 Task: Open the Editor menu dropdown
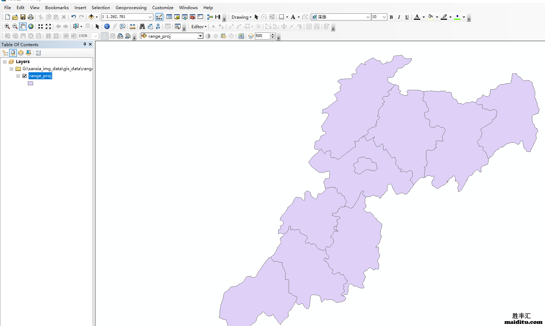(x=198, y=26)
